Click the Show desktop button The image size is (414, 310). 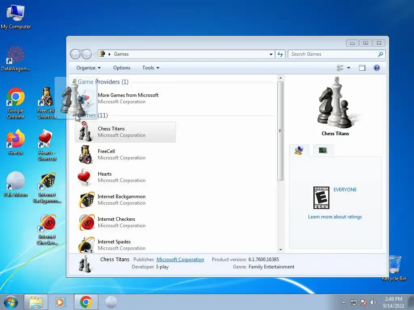[411, 302]
